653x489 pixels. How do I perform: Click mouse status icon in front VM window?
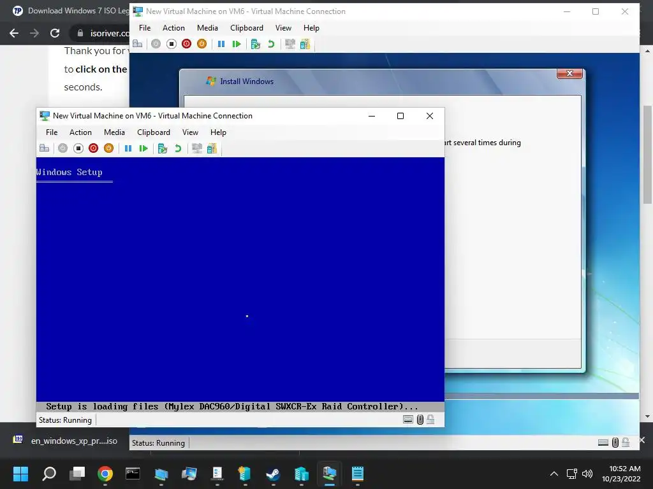420,420
